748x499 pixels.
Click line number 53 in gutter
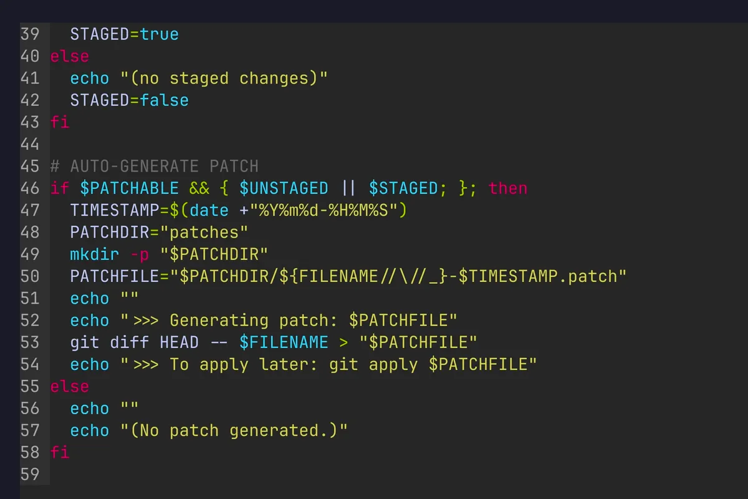click(30, 342)
